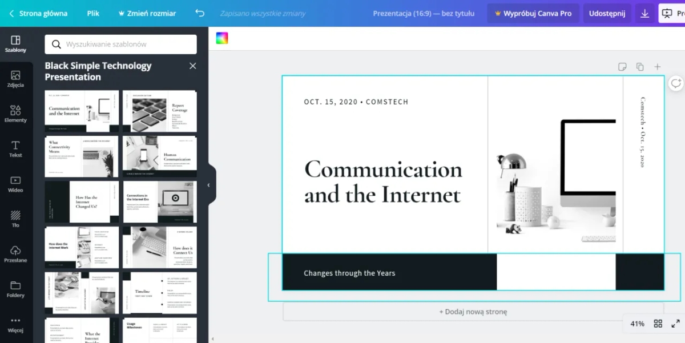
Task: Open the Tło background panel
Action: pos(15,219)
